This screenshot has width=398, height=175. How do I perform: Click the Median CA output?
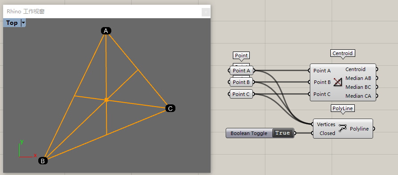coord(358,96)
